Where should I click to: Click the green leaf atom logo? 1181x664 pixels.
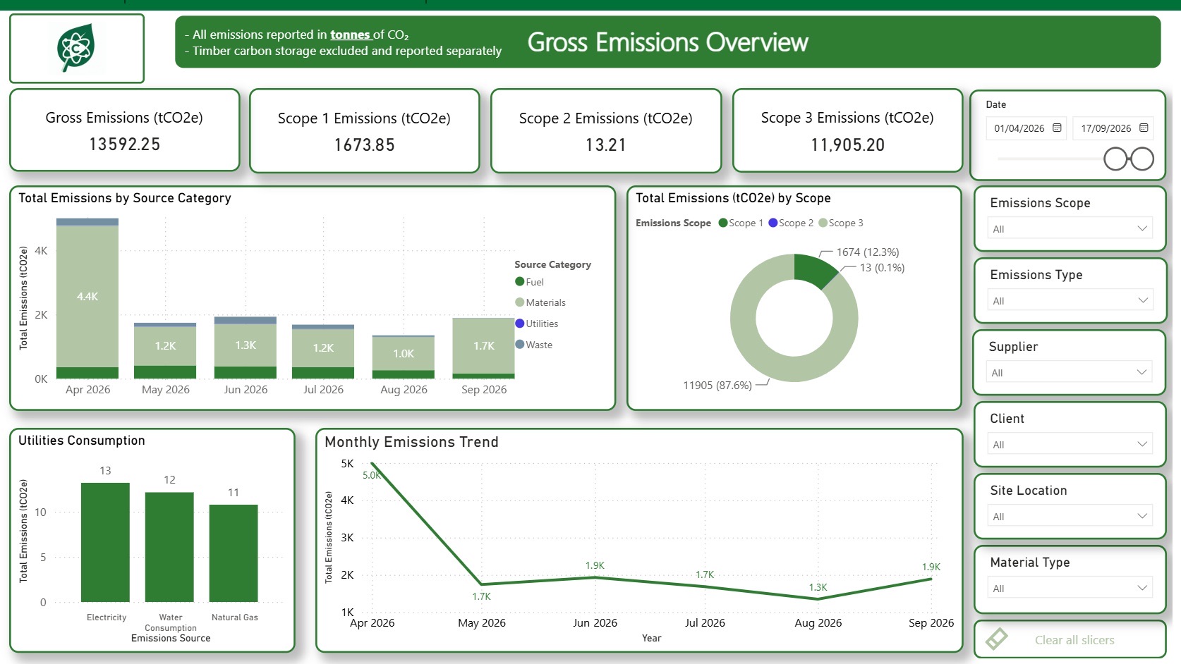76,48
